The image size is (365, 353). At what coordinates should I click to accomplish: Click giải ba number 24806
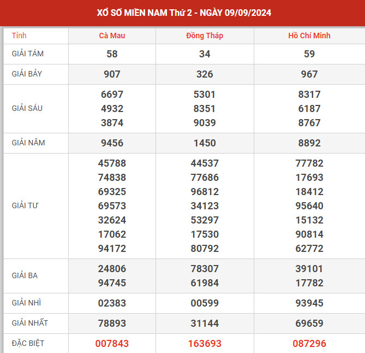(x=112, y=269)
